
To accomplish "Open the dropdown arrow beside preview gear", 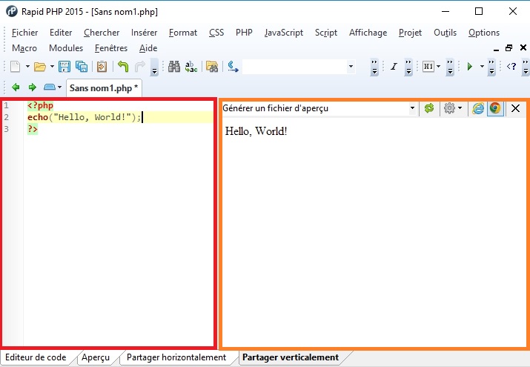I will [460, 108].
